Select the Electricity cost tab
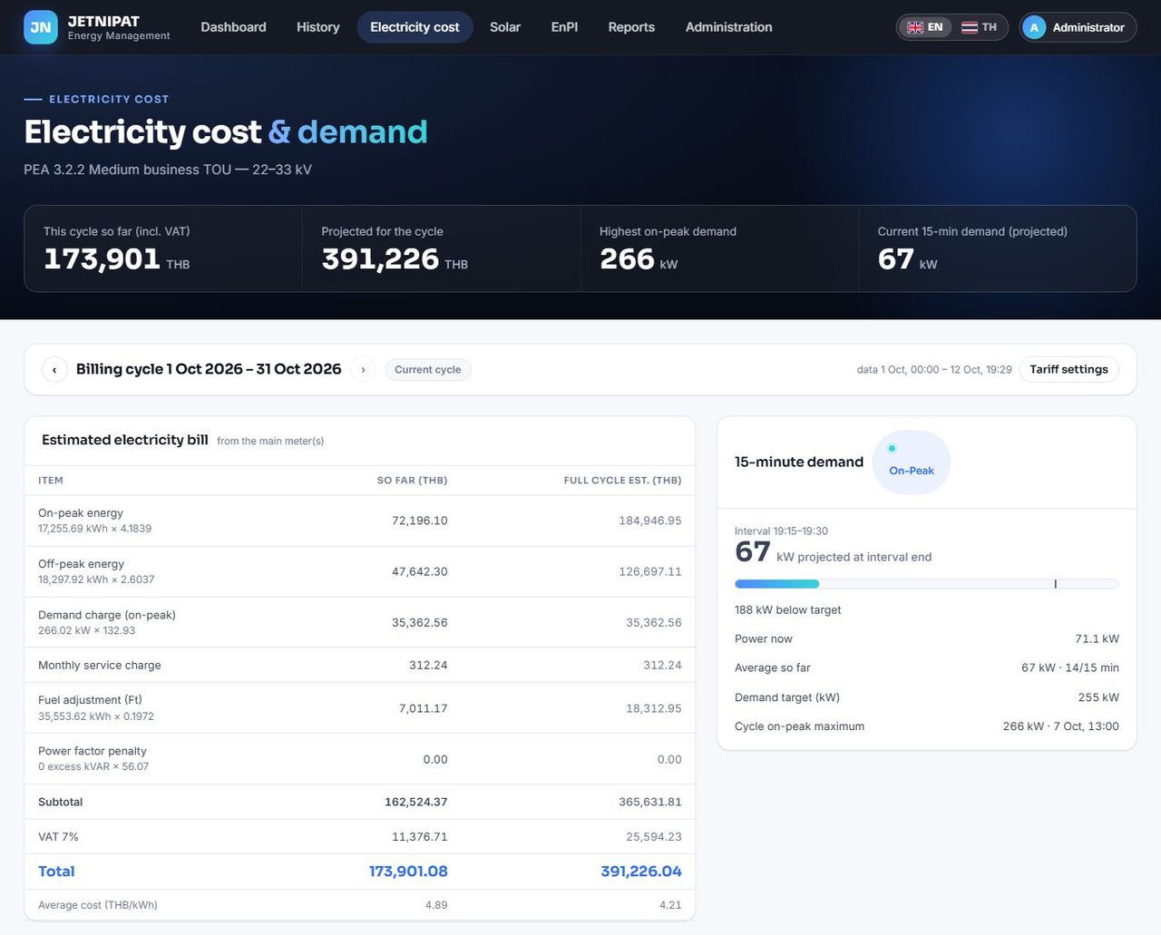 [415, 27]
